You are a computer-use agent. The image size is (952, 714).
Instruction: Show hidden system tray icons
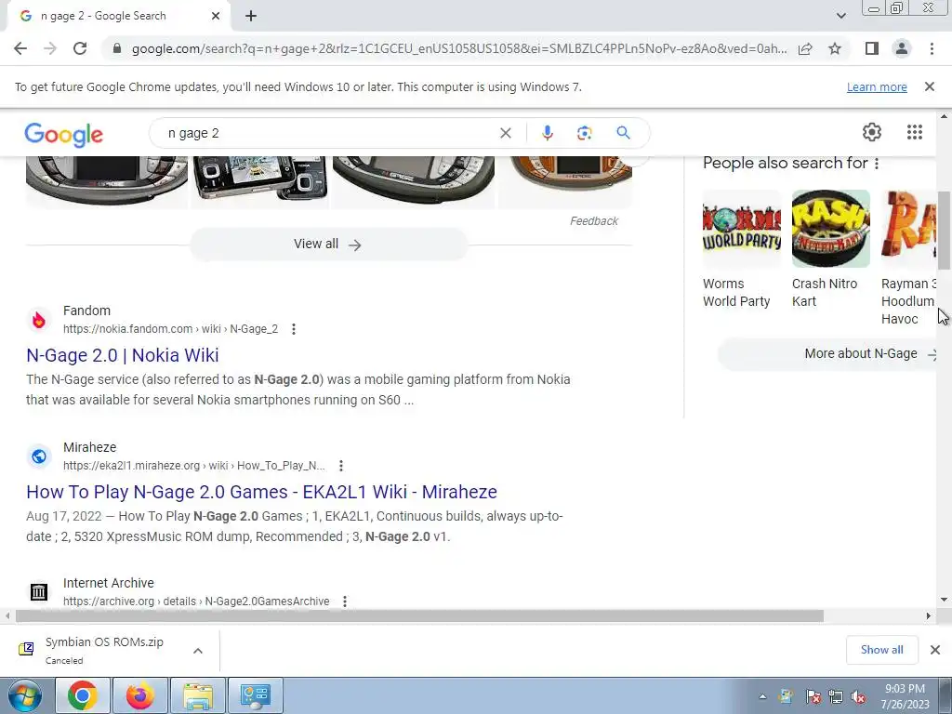762,696
